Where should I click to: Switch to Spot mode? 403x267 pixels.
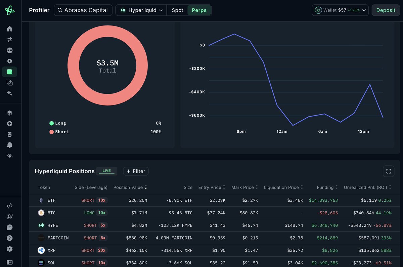tap(177, 10)
